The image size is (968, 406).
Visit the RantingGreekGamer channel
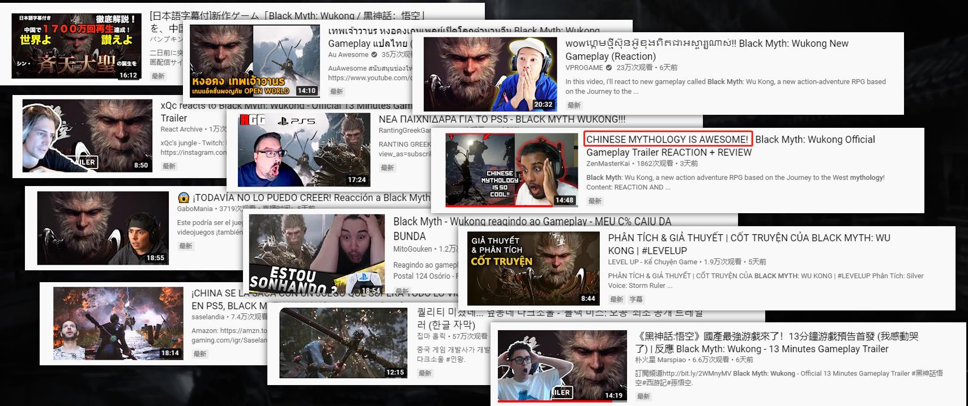(405, 131)
